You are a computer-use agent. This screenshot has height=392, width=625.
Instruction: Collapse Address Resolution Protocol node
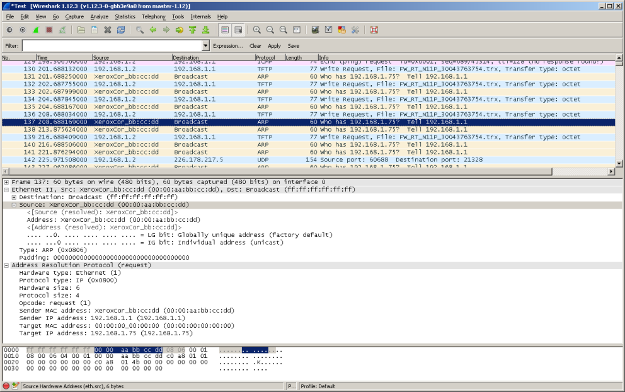coord(6,265)
